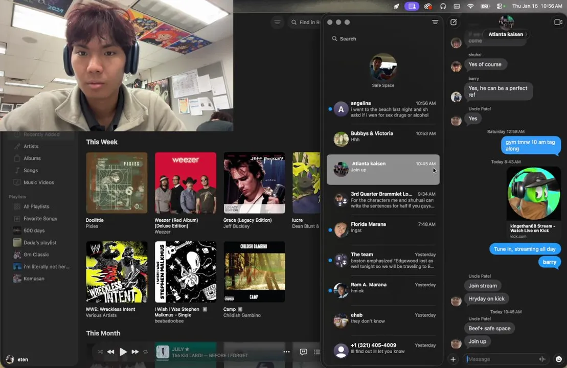Click the filter icon left of Find field

pyautogui.click(x=277, y=22)
